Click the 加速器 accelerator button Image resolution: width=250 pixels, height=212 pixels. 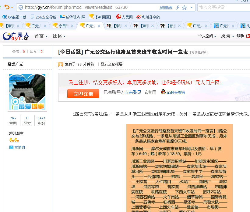coord(166,8)
